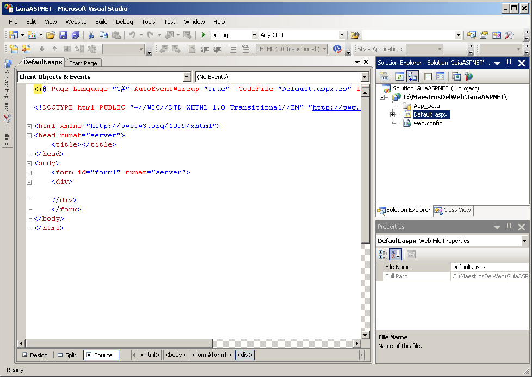
Task: Open the Toolbox side tab
Action: tap(7, 130)
